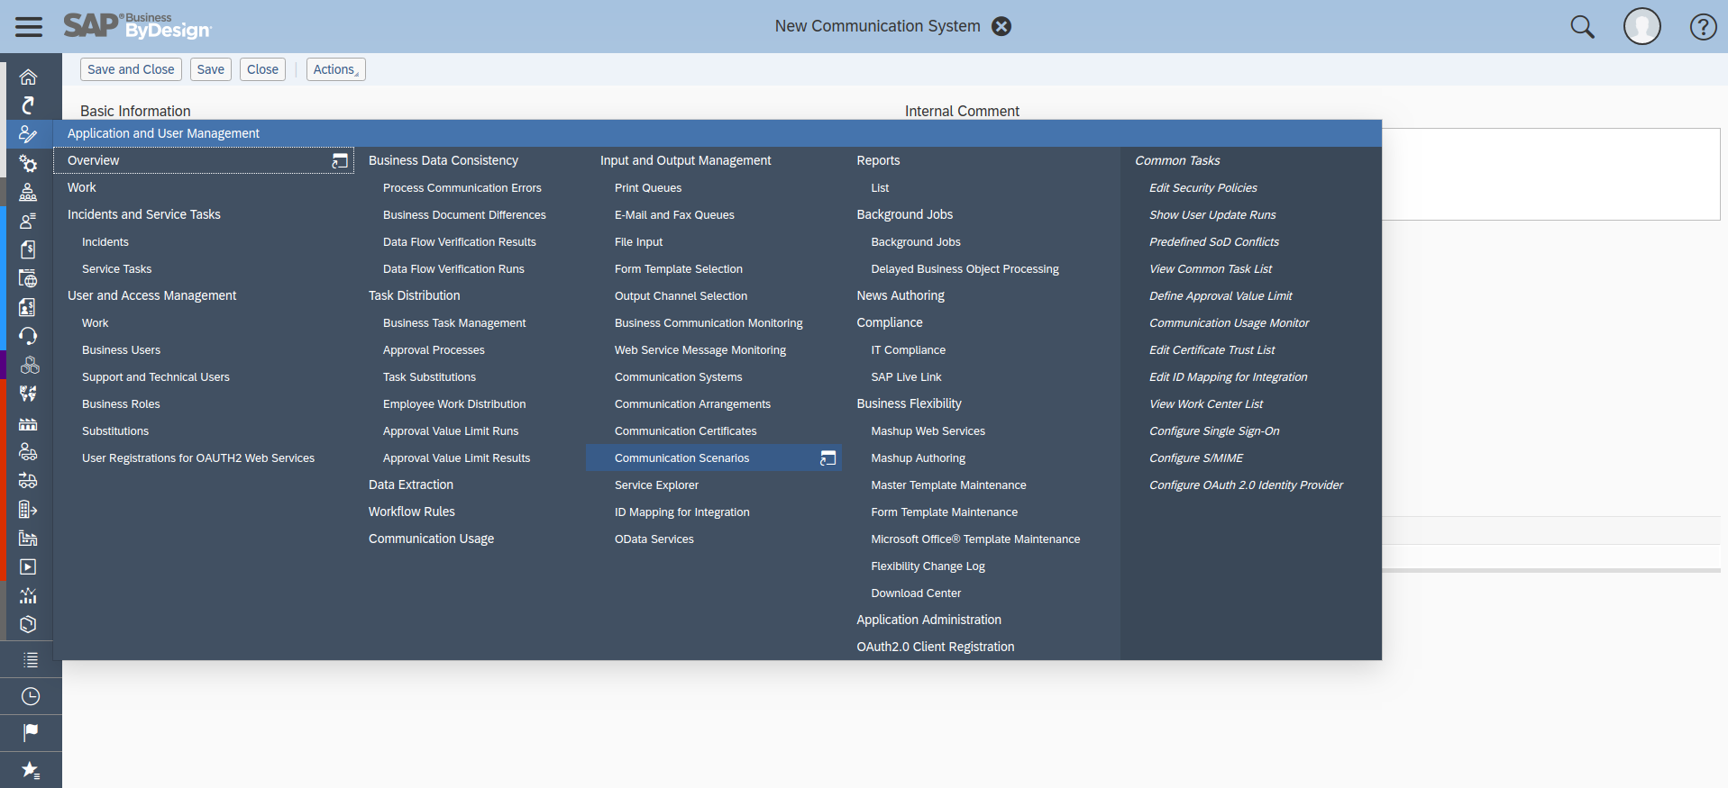Click Edit Certificate Trust List task
The width and height of the screenshot is (1728, 788).
(x=1211, y=350)
